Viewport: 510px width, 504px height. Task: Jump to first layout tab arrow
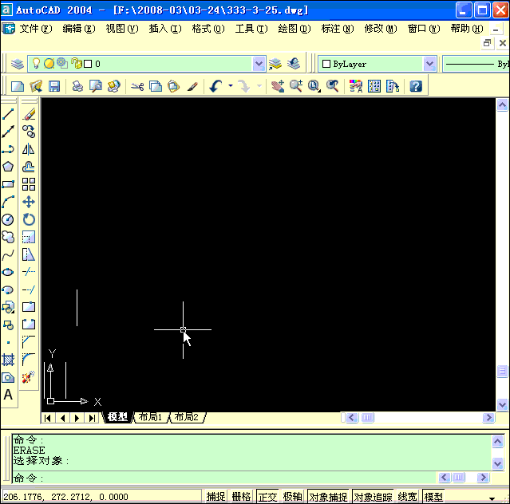point(47,418)
